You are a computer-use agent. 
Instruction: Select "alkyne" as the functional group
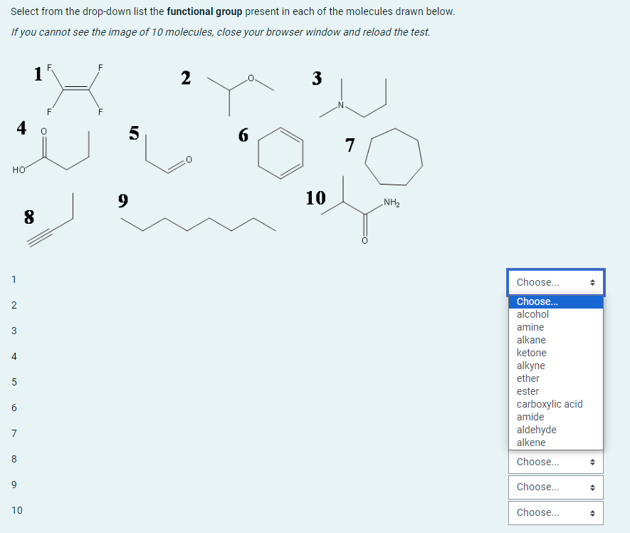coord(530,365)
